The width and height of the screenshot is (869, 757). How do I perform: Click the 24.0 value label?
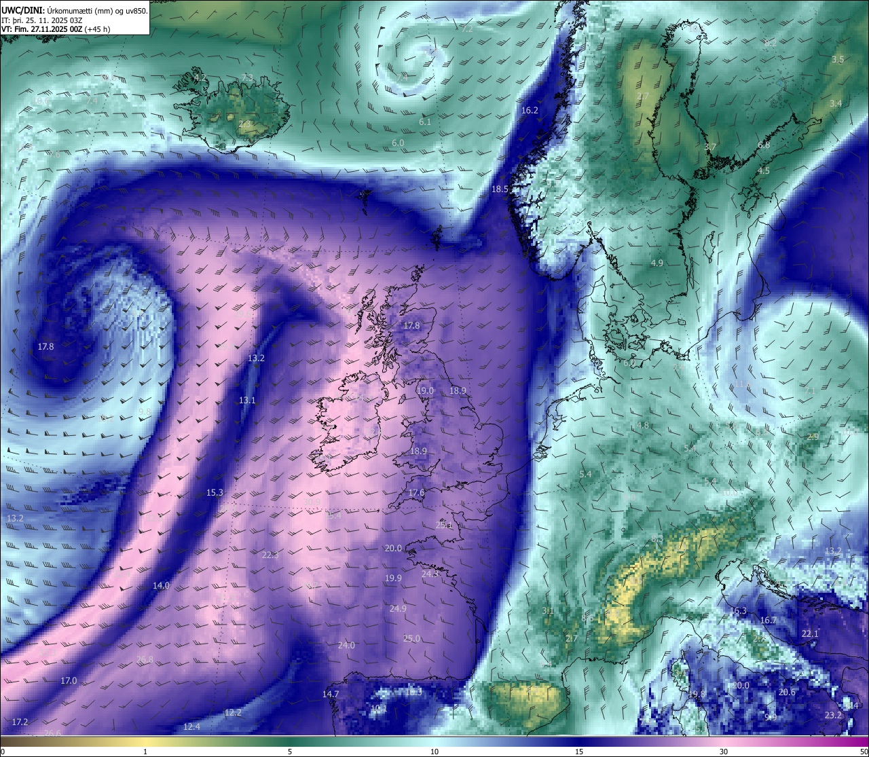[346, 645]
